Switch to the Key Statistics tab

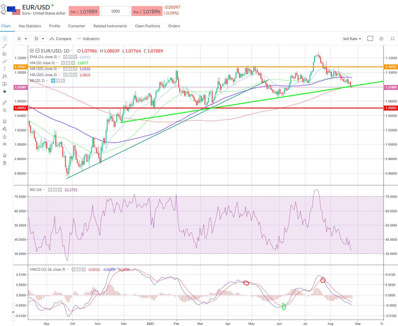click(30, 26)
